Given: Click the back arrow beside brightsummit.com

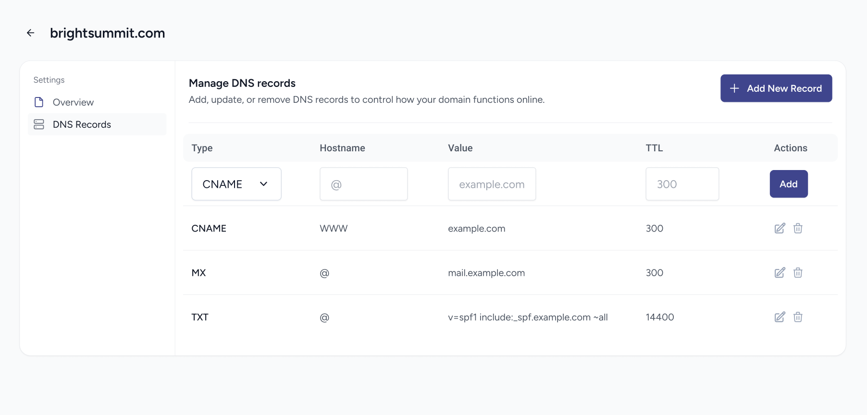Looking at the screenshot, I should click(31, 33).
